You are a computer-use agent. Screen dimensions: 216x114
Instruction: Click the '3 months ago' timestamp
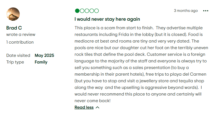(186, 11)
